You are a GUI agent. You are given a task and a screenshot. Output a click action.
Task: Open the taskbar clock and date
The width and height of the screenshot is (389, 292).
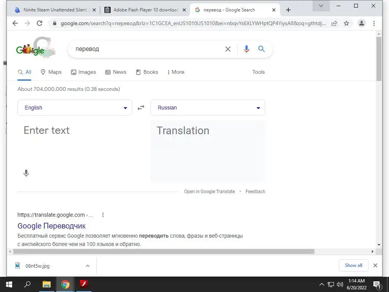(x=356, y=284)
